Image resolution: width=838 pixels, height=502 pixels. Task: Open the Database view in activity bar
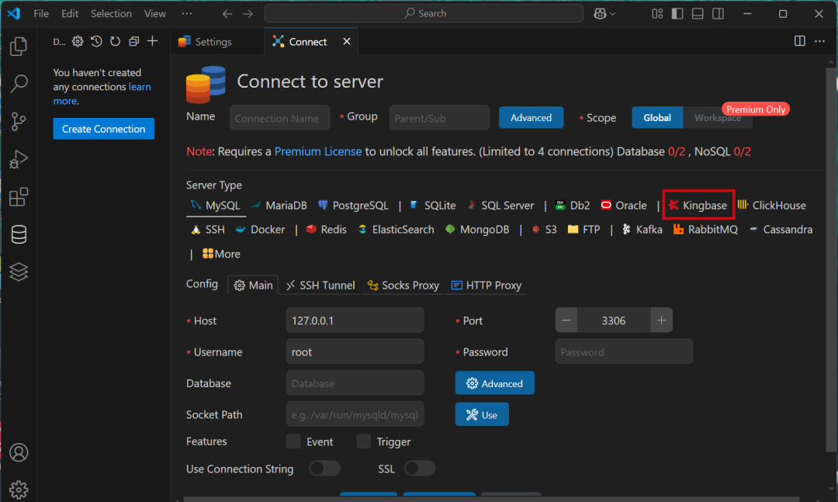point(19,234)
